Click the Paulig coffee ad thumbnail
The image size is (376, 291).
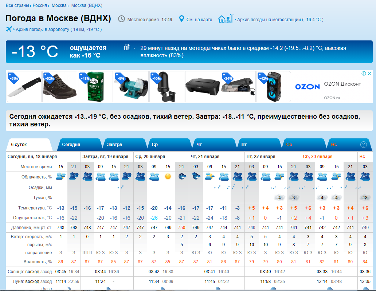point(95,87)
